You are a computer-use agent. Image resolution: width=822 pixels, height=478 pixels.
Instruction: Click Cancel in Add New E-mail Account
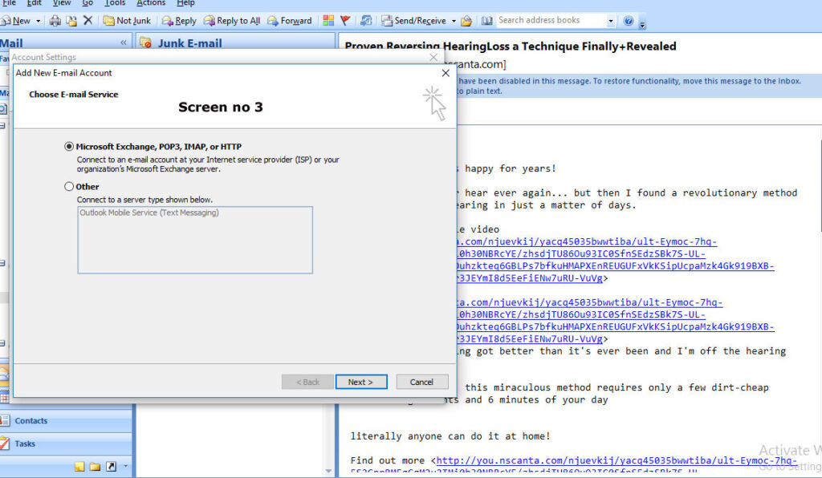pyautogui.click(x=421, y=382)
